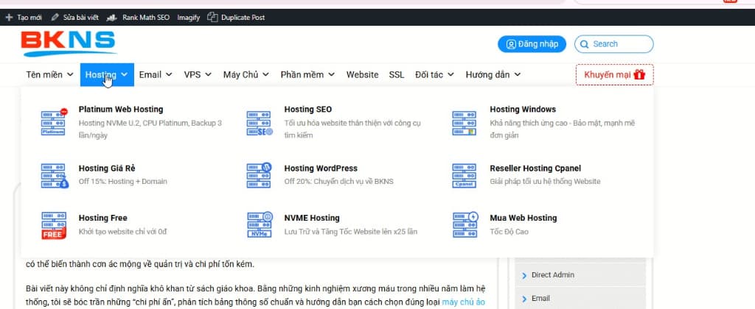Viewport: 755px width, 309px height.
Task: Open the Hosting SEO link
Action: click(307, 110)
